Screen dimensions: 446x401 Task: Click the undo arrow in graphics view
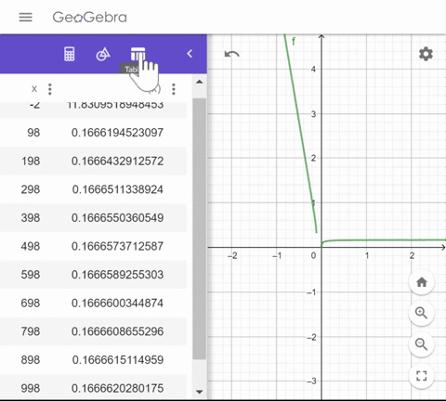(231, 55)
